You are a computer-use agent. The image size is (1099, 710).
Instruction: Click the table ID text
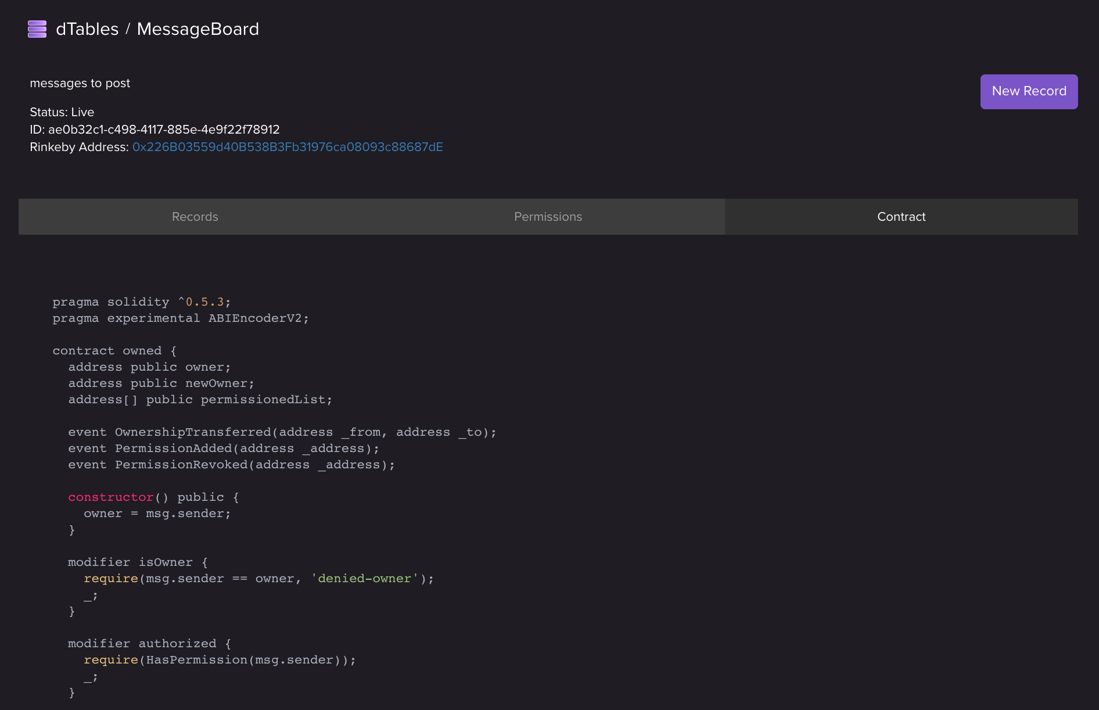[155, 130]
